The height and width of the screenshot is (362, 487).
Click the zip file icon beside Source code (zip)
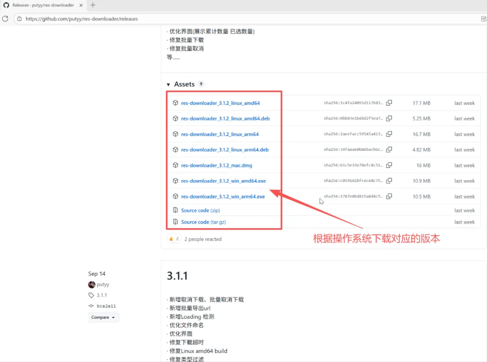pyautogui.click(x=175, y=210)
